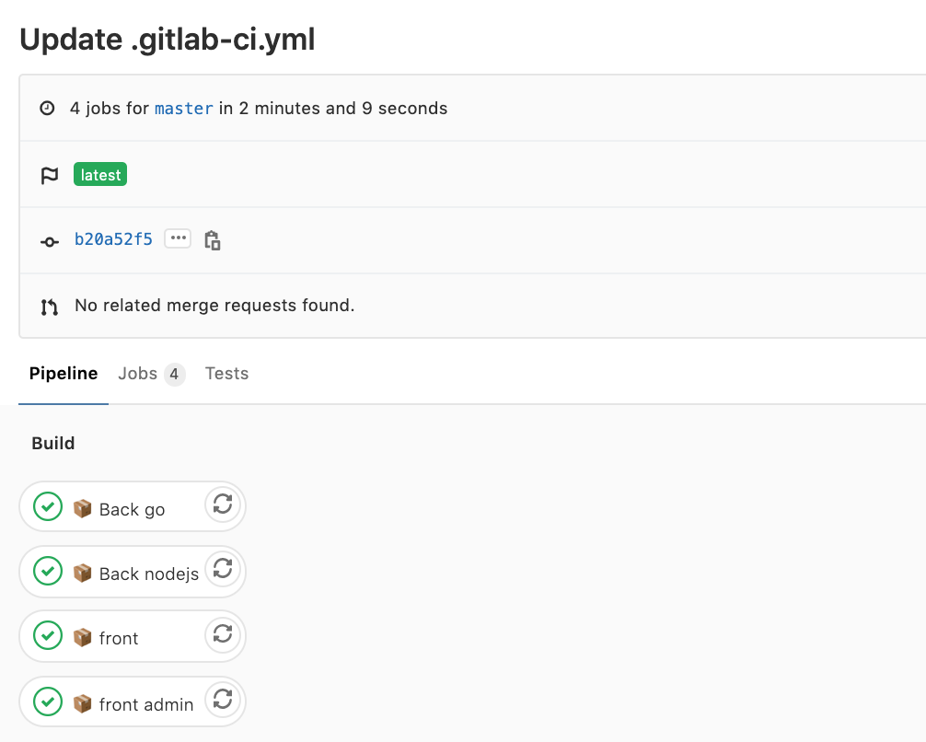The width and height of the screenshot is (926, 742).
Task: Open the master branch link
Action: click(x=184, y=109)
